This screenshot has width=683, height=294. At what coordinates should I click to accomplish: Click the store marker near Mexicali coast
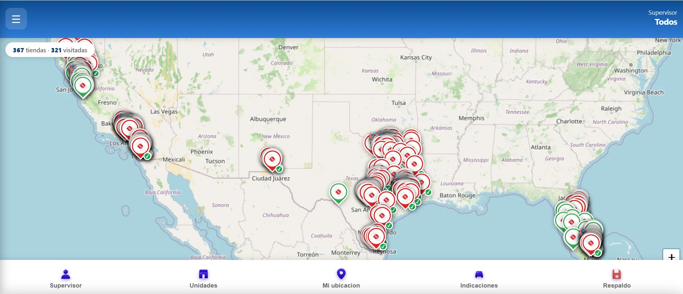click(140, 147)
